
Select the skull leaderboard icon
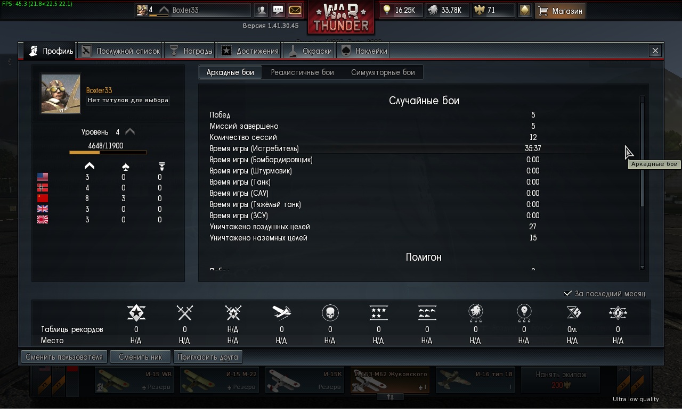pos(330,313)
